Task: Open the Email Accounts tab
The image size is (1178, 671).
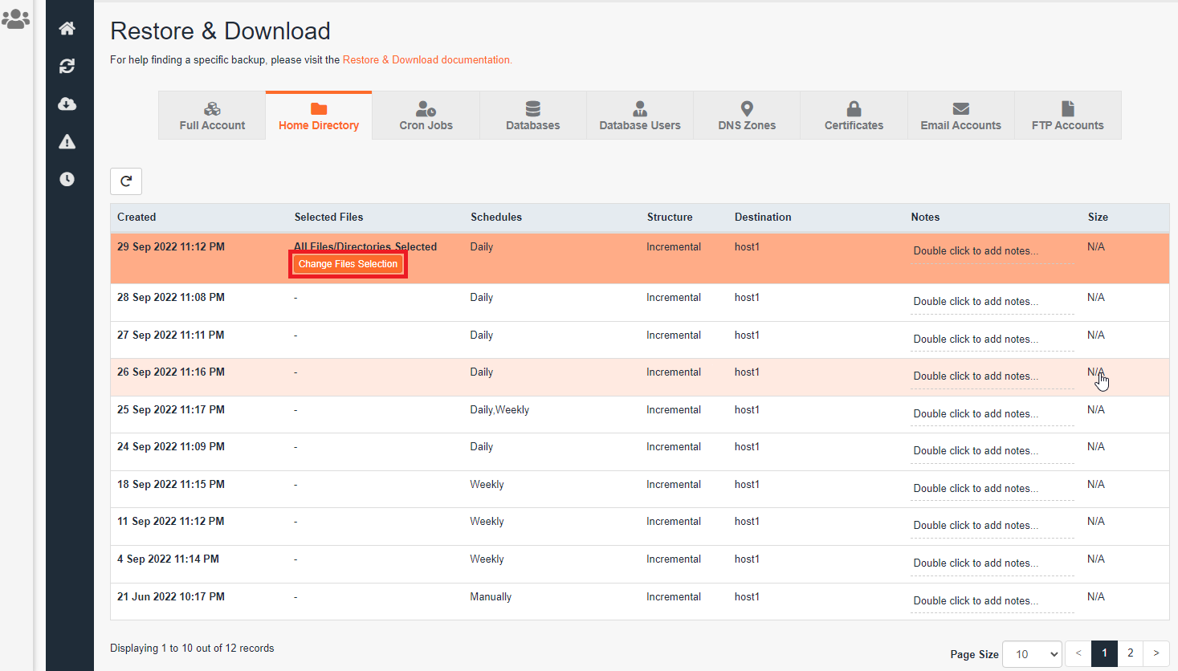Action: coord(960,116)
